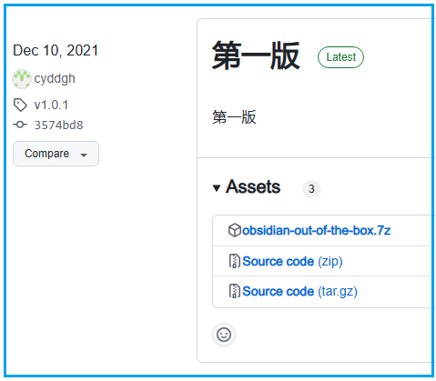Screen dimensions: 436x381
Task: Open commit 3574bd8 link
Action: click(x=58, y=125)
